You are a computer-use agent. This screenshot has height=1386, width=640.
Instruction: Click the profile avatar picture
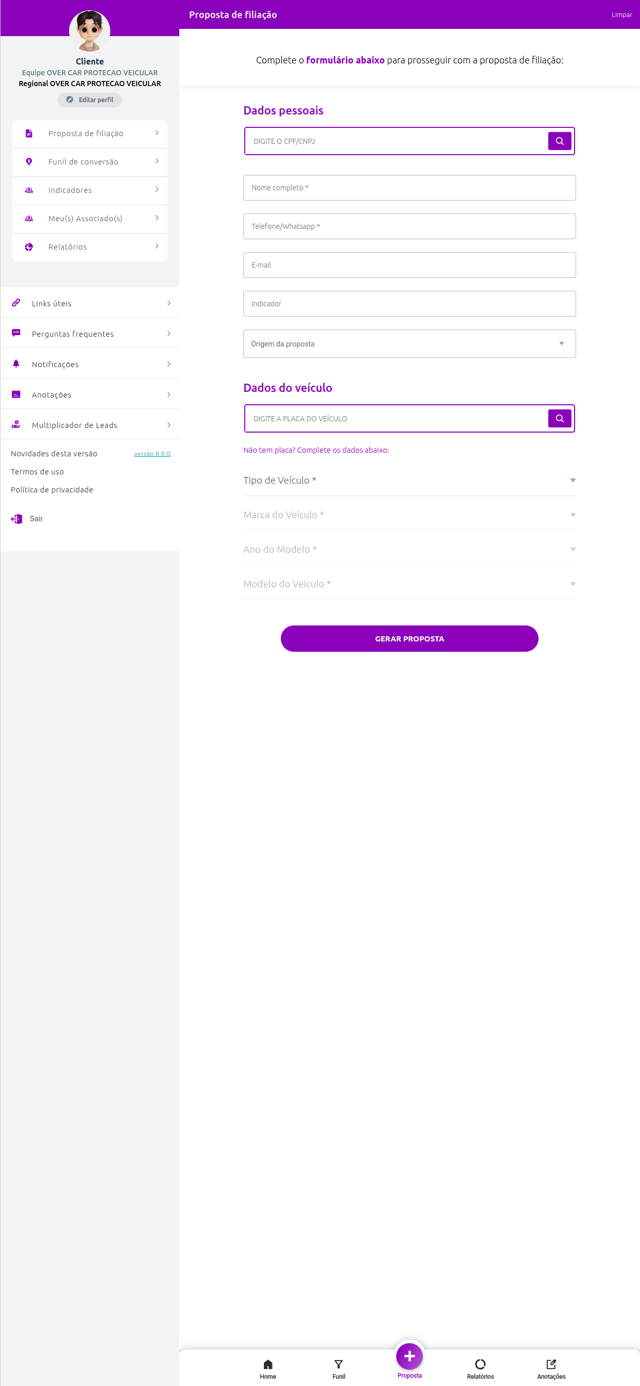tap(90, 30)
